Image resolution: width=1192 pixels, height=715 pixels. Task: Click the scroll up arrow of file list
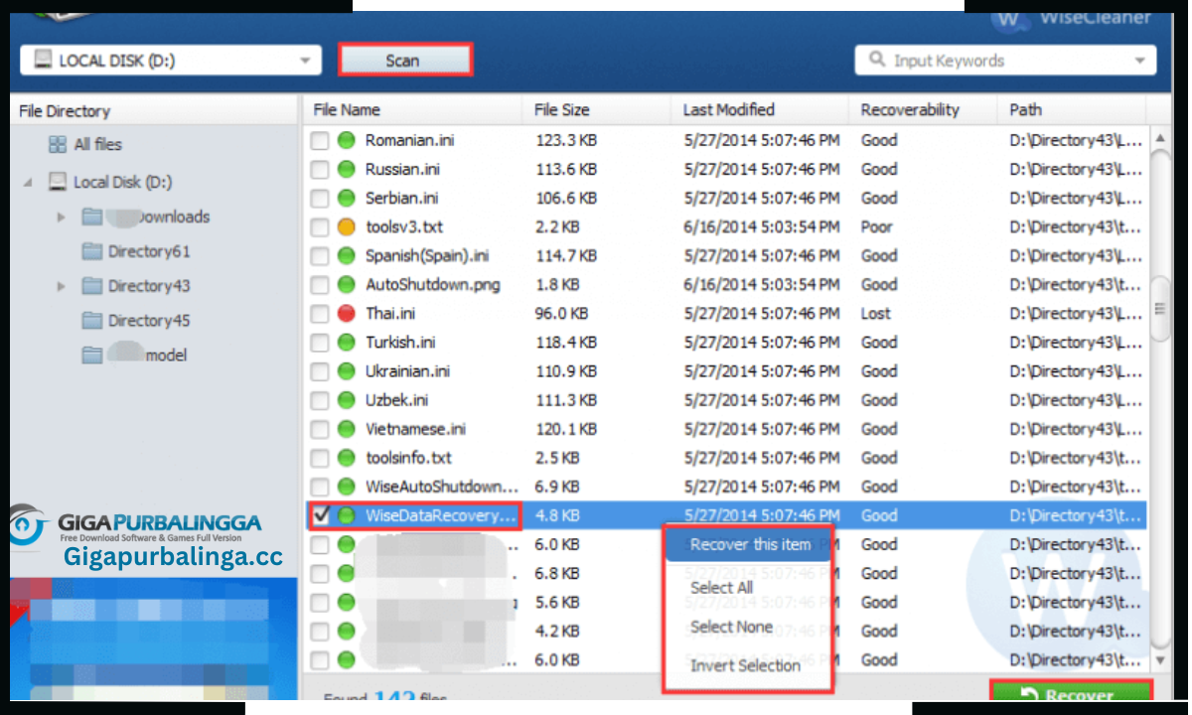click(x=1159, y=138)
